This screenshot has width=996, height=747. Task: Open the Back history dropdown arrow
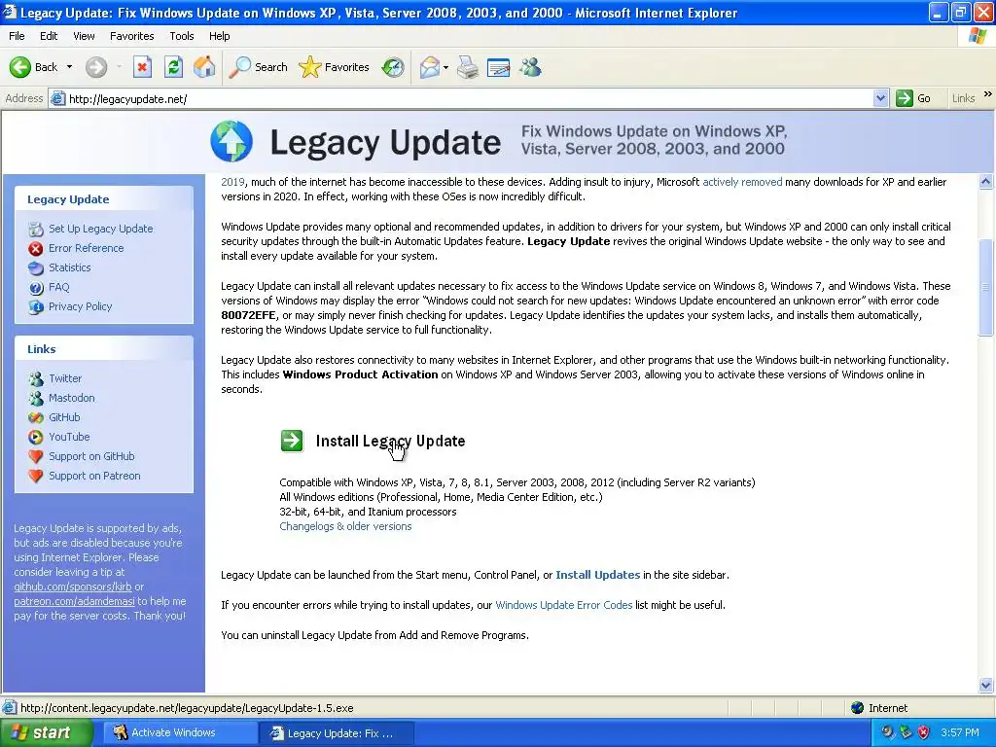point(69,67)
